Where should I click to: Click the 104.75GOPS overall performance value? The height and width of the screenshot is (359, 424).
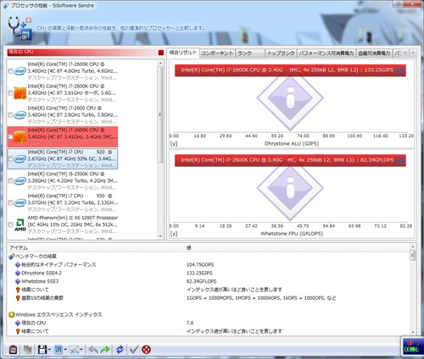point(200,265)
